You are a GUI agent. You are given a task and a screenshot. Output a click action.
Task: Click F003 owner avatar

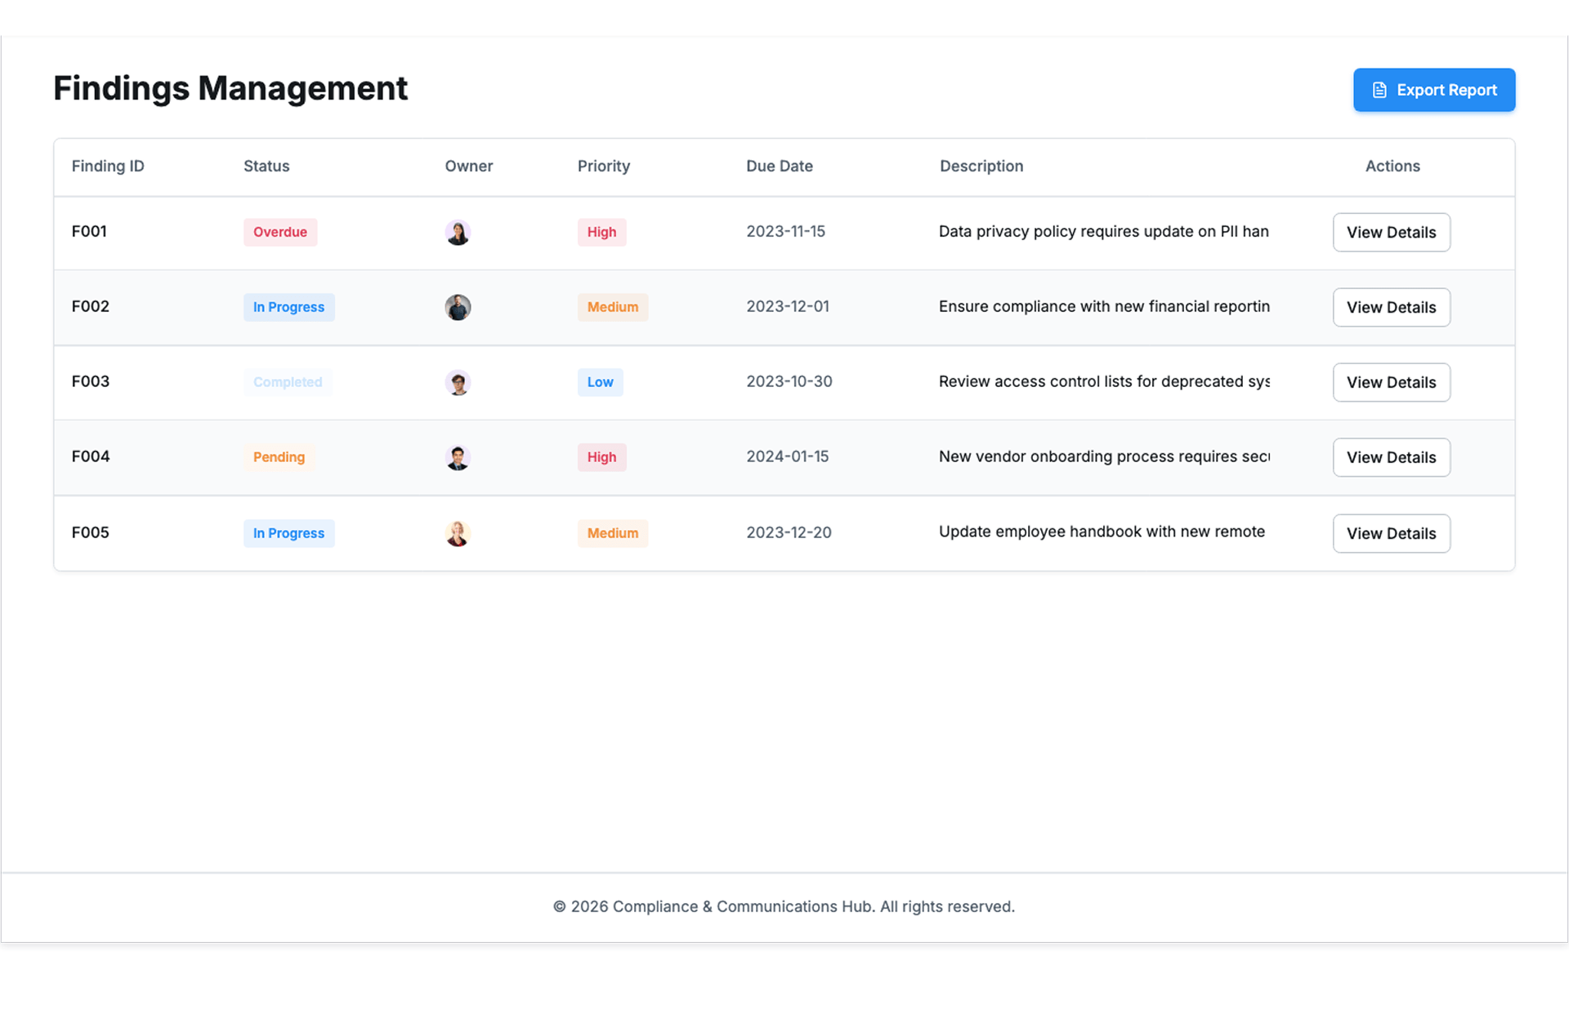click(458, 383)
